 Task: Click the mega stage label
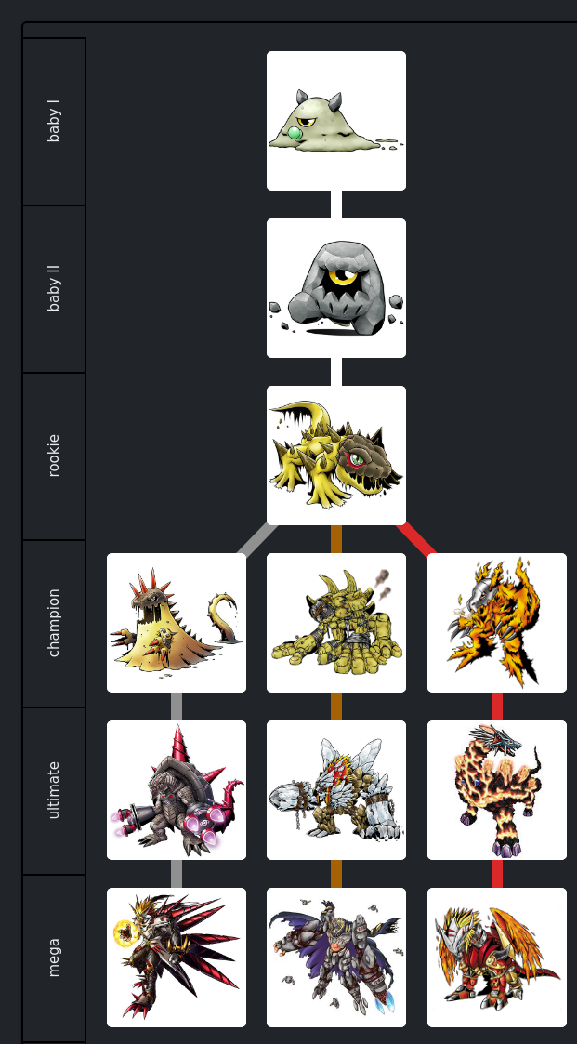click(x=54, y=958)
